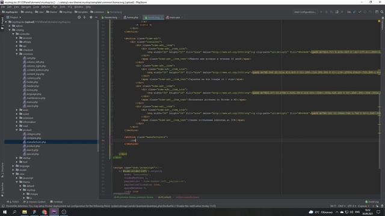Select cart.php in the project tree

click(x=29, y=58)
